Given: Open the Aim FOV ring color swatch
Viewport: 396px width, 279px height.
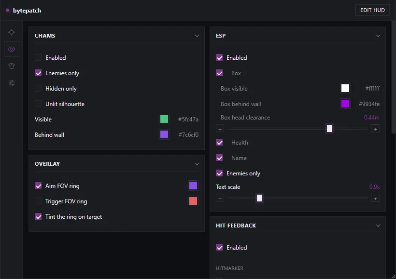Looking at the screenshot, I should click(x=193, y=186).
